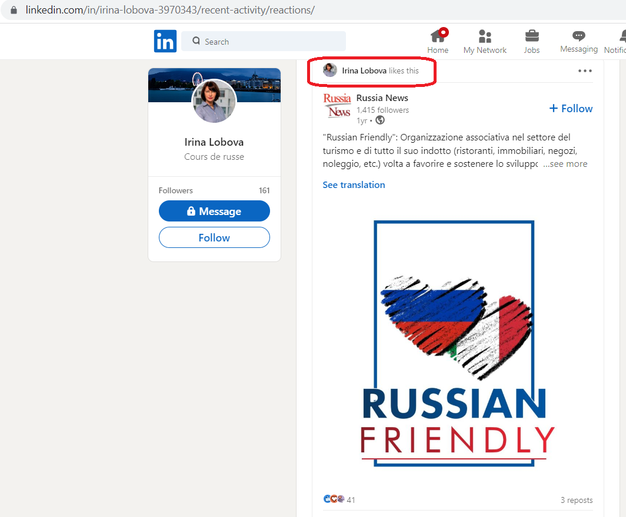626x517 pixels.
Task: Click the Cours de russe headline text
Action: (x=214, y=157)
